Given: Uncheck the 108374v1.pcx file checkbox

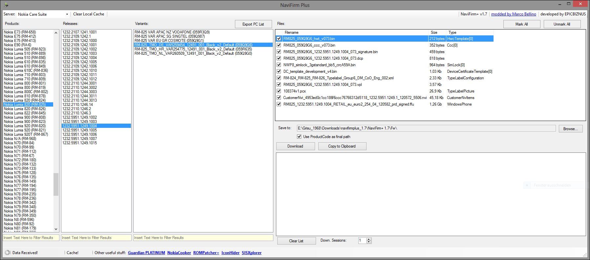Looking at the screenshot, I should coord(279,91).
